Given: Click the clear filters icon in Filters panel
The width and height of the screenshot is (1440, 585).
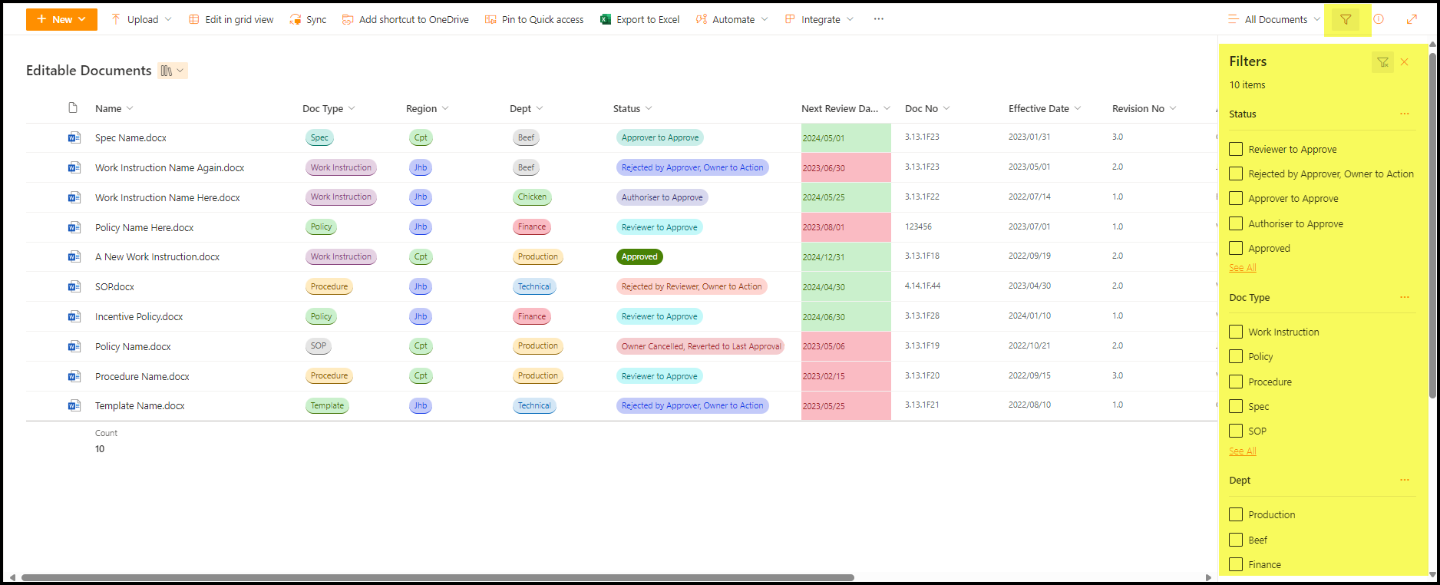Looking at the screenshot, I should [x=1382, y=62].
